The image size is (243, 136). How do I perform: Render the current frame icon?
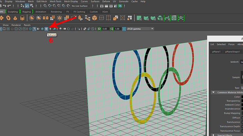(x=107, y=6)
